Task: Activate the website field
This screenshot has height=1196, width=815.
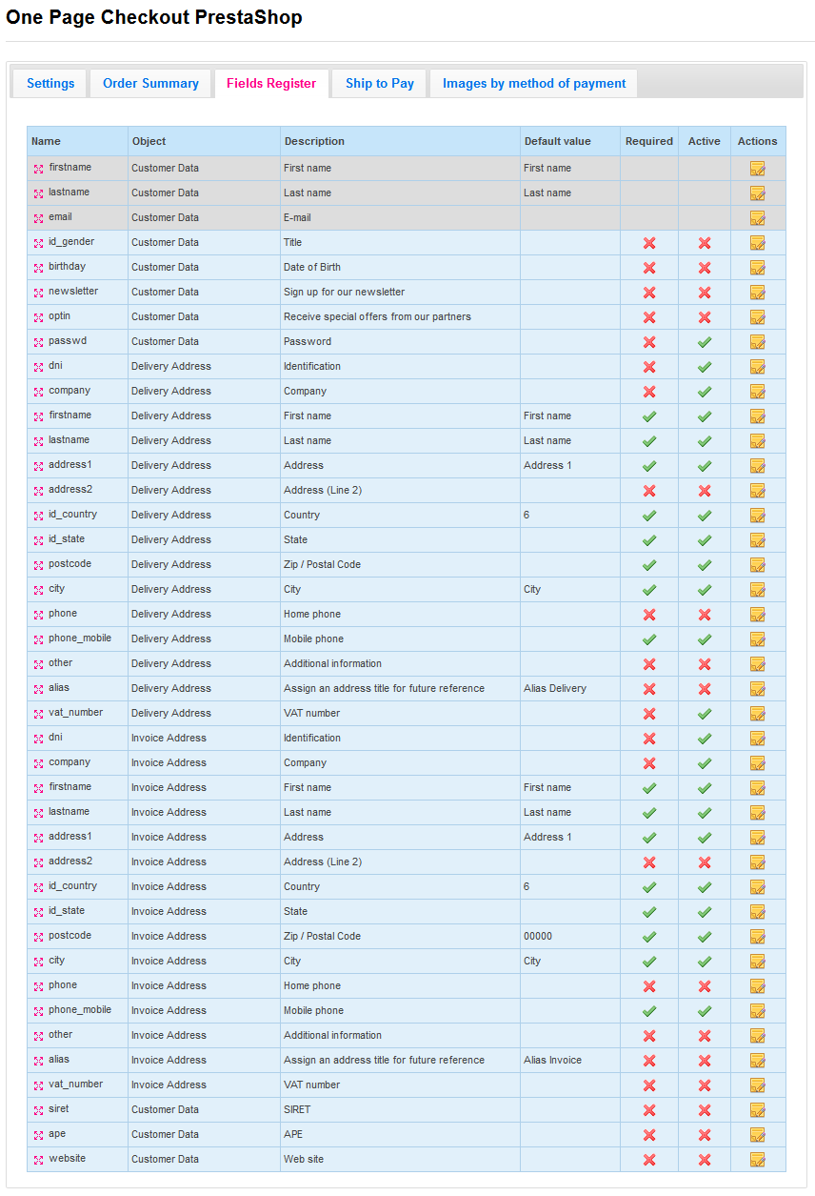Action: coord(705,1160)
